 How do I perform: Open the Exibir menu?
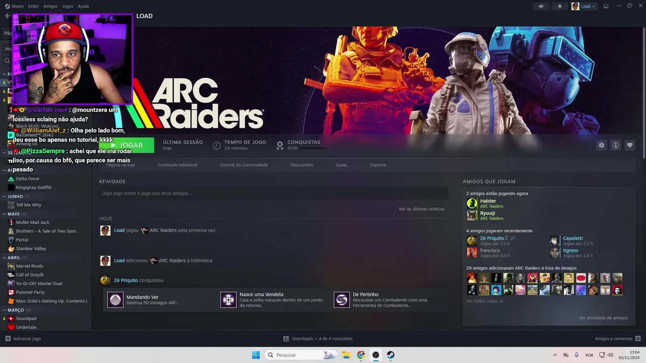coord(33,7)
